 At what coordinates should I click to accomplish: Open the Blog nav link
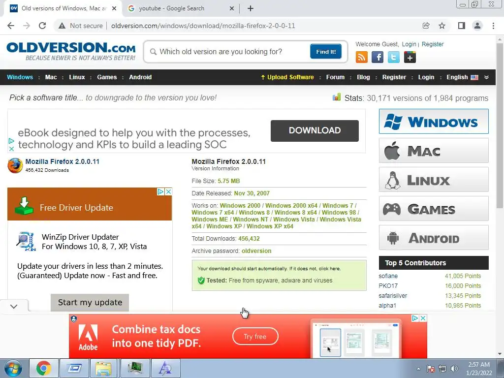pos(363,77)
